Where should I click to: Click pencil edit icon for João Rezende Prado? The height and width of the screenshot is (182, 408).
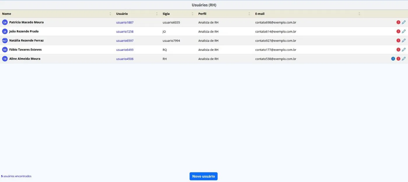[x=404, y=31]
